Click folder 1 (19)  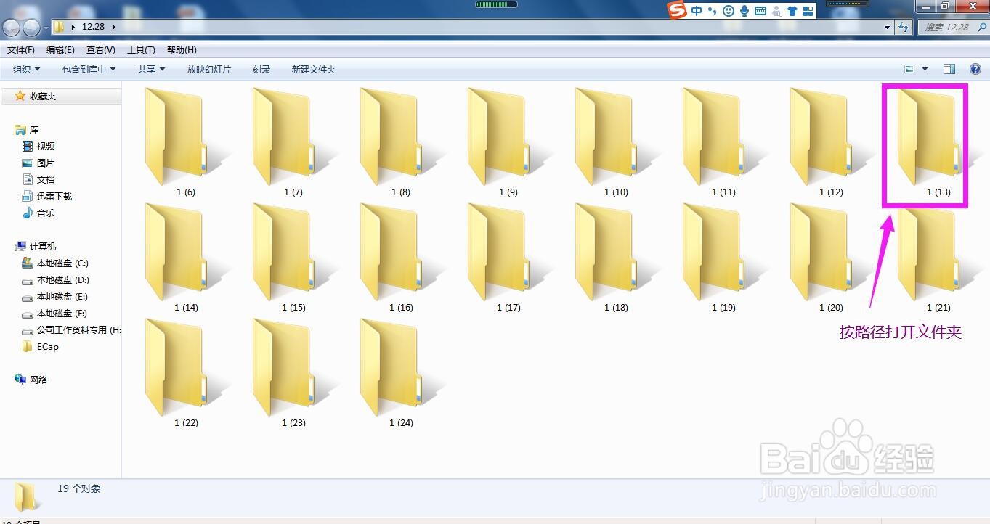pos(723,257)
